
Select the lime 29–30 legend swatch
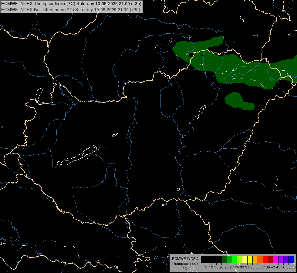(240, 259)
